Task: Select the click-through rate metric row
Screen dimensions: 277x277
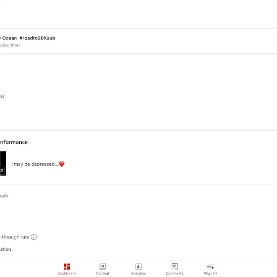Action: click(x=138, y=237)
